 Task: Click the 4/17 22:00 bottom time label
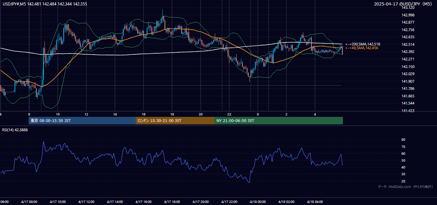click(x=229, y=202)
